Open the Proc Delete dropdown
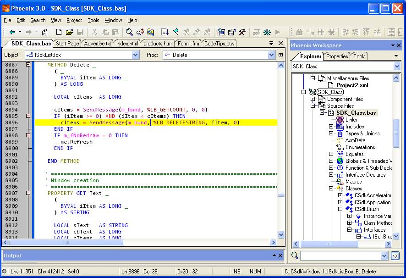 [x=271, y=55]
